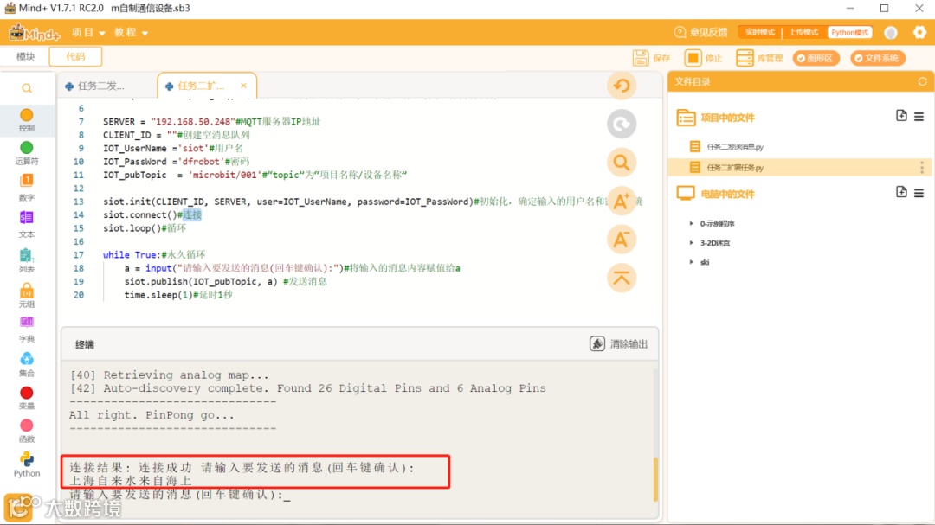Image resolution: width=935 pixels, height=525 pixels.
Task: Select the 变量 category
Action: [26, 398]
